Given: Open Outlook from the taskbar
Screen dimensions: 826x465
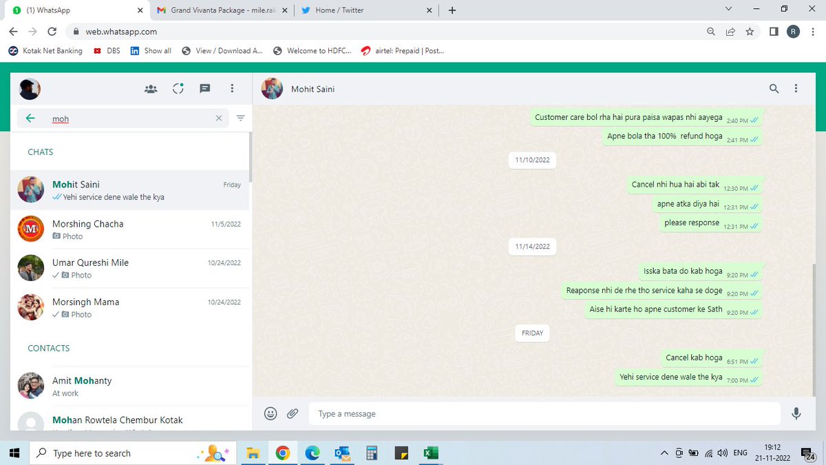Looking at the screenshot, I should tap(342, 453).
